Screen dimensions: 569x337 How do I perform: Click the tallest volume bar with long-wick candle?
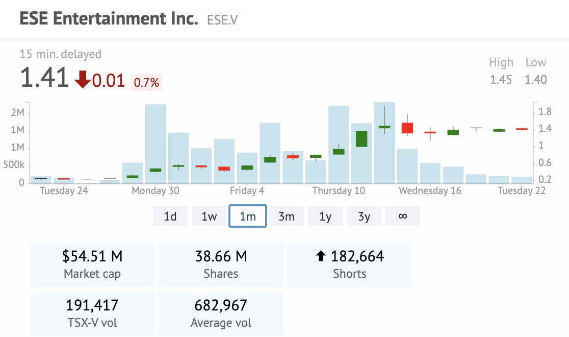(384, 142)
